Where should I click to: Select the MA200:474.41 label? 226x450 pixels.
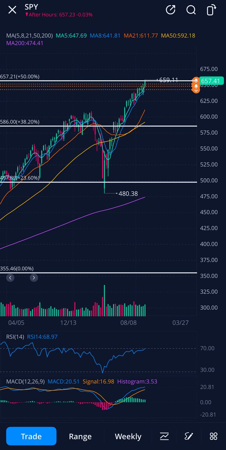click(25, 43)
